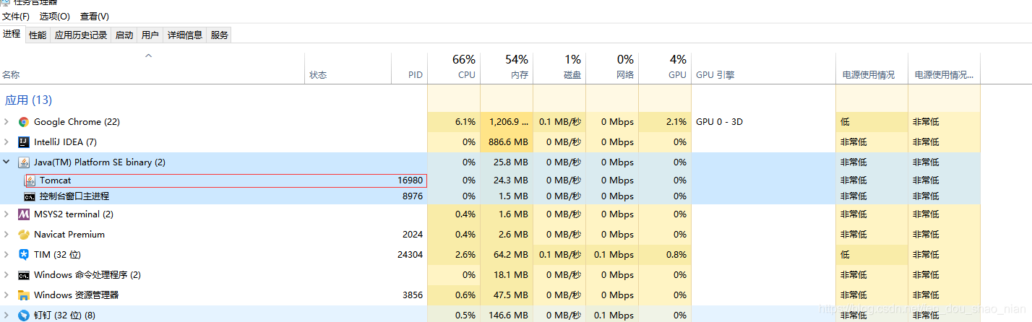Image resolution: width=1032 pixels, height=322 pixels.
Task: Click the Tomcat process icon
Action: [x=30, y=180]
